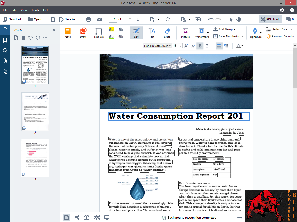Open the Redact Data dropdown arrow

pos(291,29)
